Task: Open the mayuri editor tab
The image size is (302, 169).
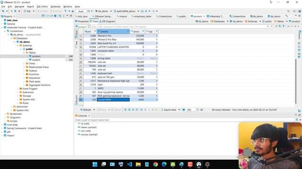Action: click(x=122, y=16)
